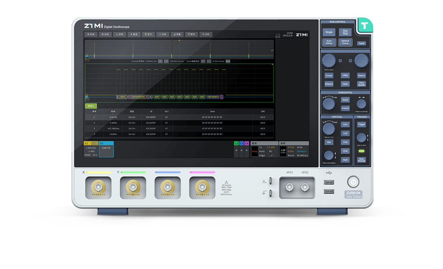443x269 pixels.
Task: Toggle the CH1 channel button
Action: [345, 124]
